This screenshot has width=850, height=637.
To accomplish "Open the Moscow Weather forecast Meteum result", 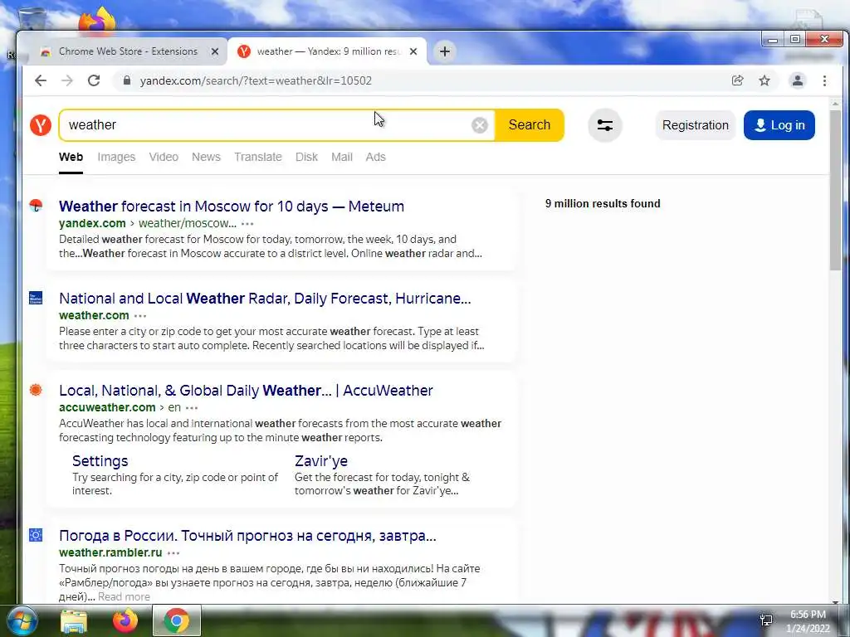I will [x=232, y=207].
